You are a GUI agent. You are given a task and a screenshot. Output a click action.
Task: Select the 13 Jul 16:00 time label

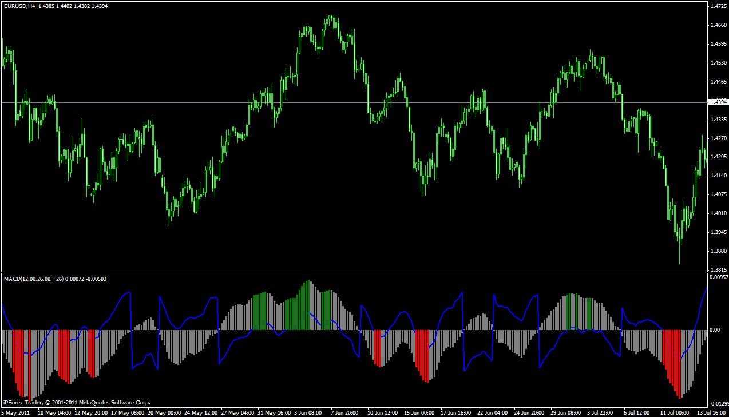710,412
